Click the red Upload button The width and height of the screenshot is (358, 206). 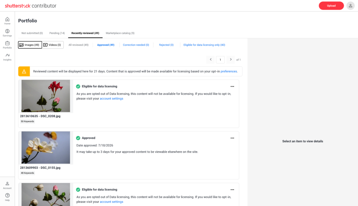click(x=331, y=6)
